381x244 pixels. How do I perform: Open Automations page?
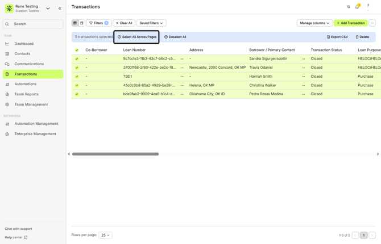33,84
